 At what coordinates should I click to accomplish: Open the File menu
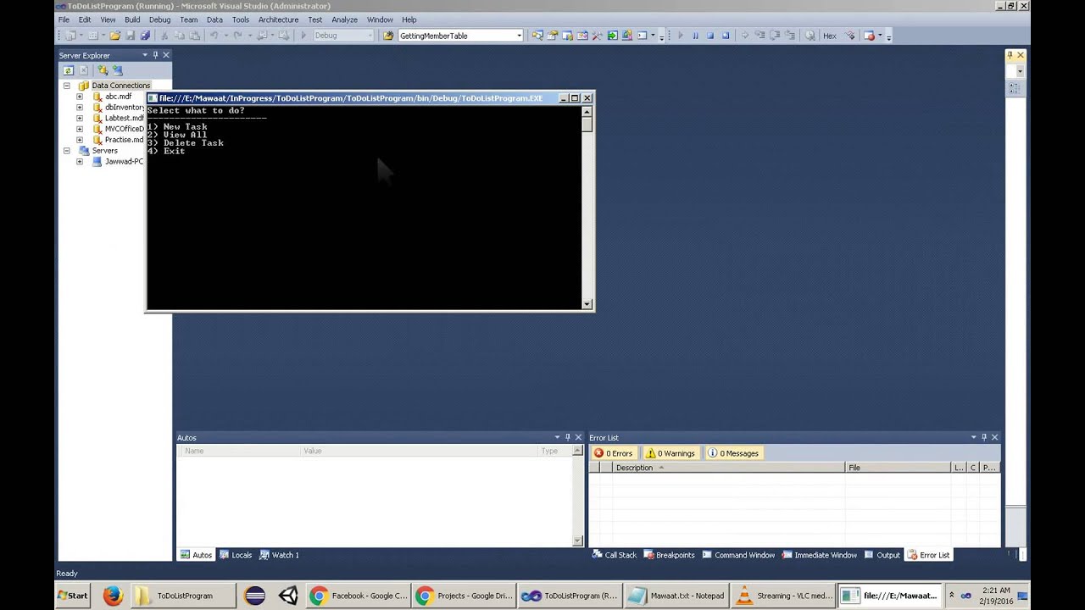(64, 19)
